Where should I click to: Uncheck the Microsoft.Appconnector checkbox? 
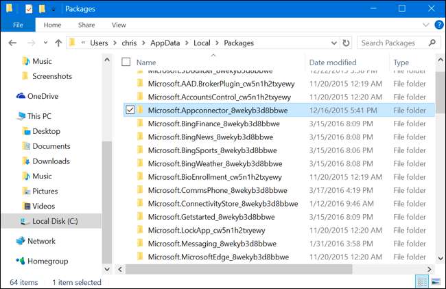130,110
